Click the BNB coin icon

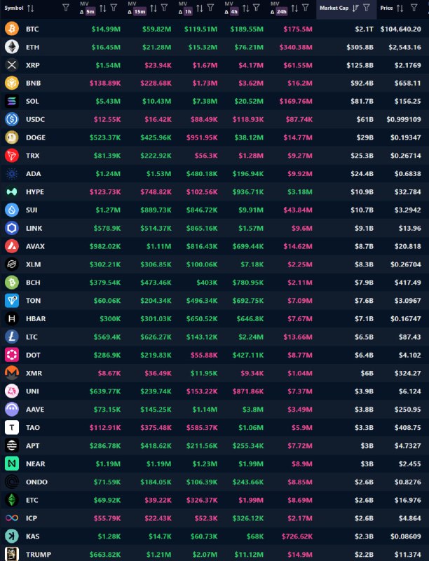(x=12, y=83)
